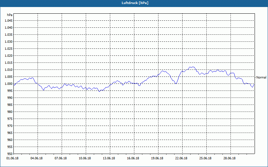
Task: Select the 01.06.18 date label
Action: pyautogui.click(x=12, y=158)
